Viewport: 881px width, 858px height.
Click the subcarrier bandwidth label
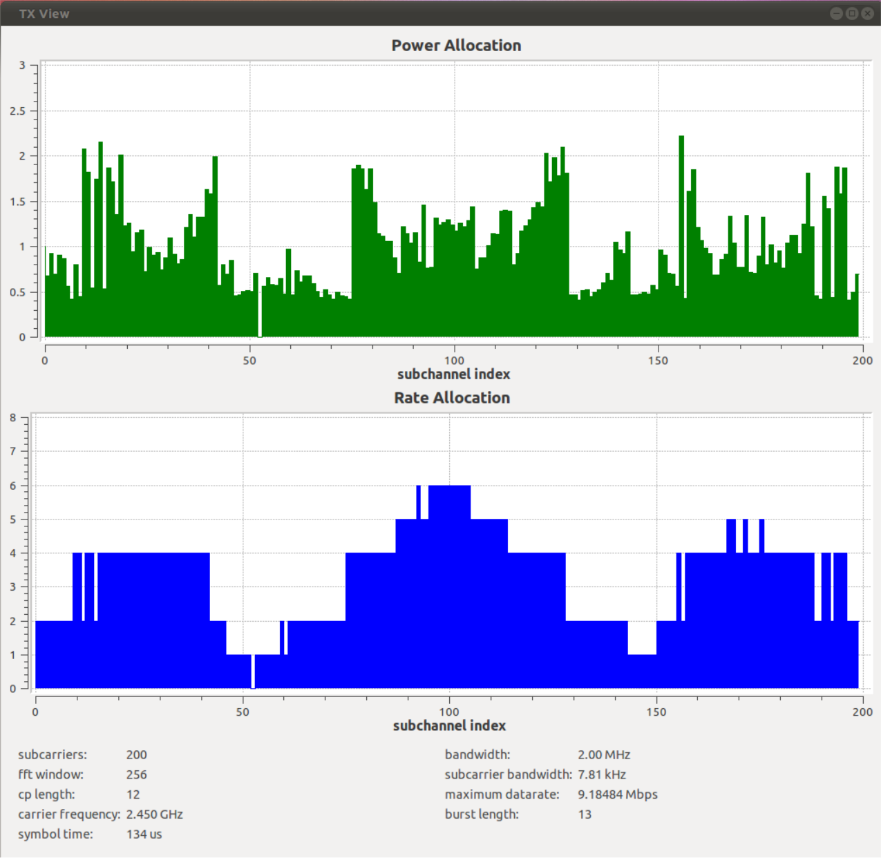[509, 774]
